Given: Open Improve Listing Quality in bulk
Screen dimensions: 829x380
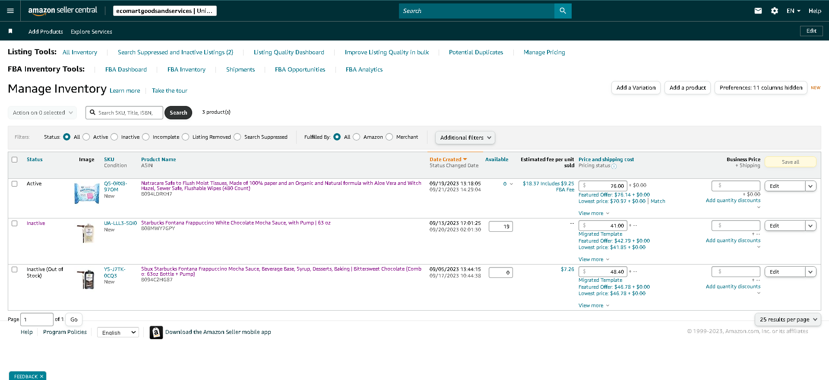Looking at the screenshot, I should coord(387,52).
